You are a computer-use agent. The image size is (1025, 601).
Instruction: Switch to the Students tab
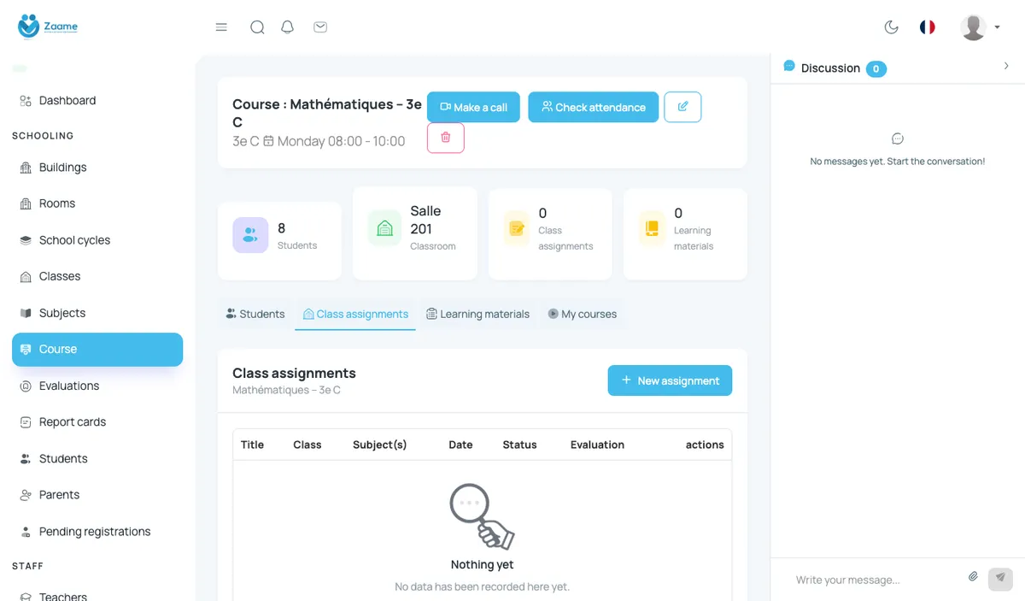point(255,314)
